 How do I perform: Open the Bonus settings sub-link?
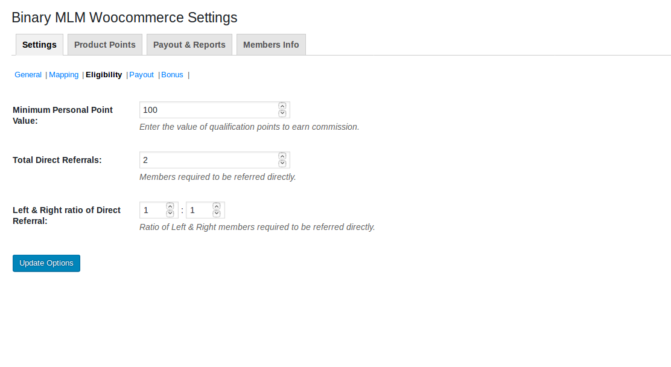coord(172,74)
